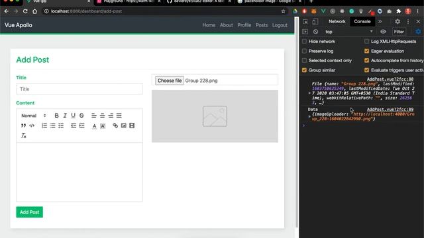Open the Posts nav link

pos(262,25)
